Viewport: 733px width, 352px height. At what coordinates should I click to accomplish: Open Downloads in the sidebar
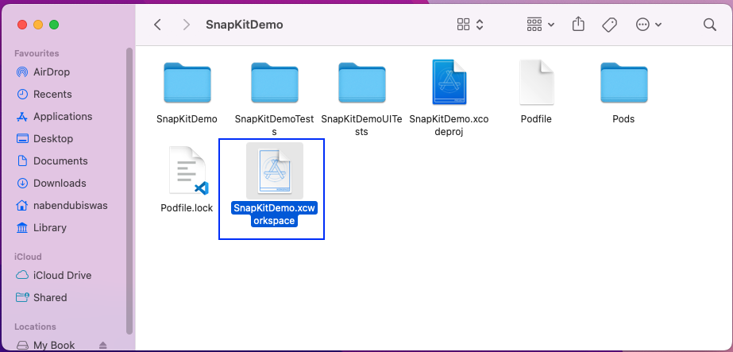pos(51,184)
